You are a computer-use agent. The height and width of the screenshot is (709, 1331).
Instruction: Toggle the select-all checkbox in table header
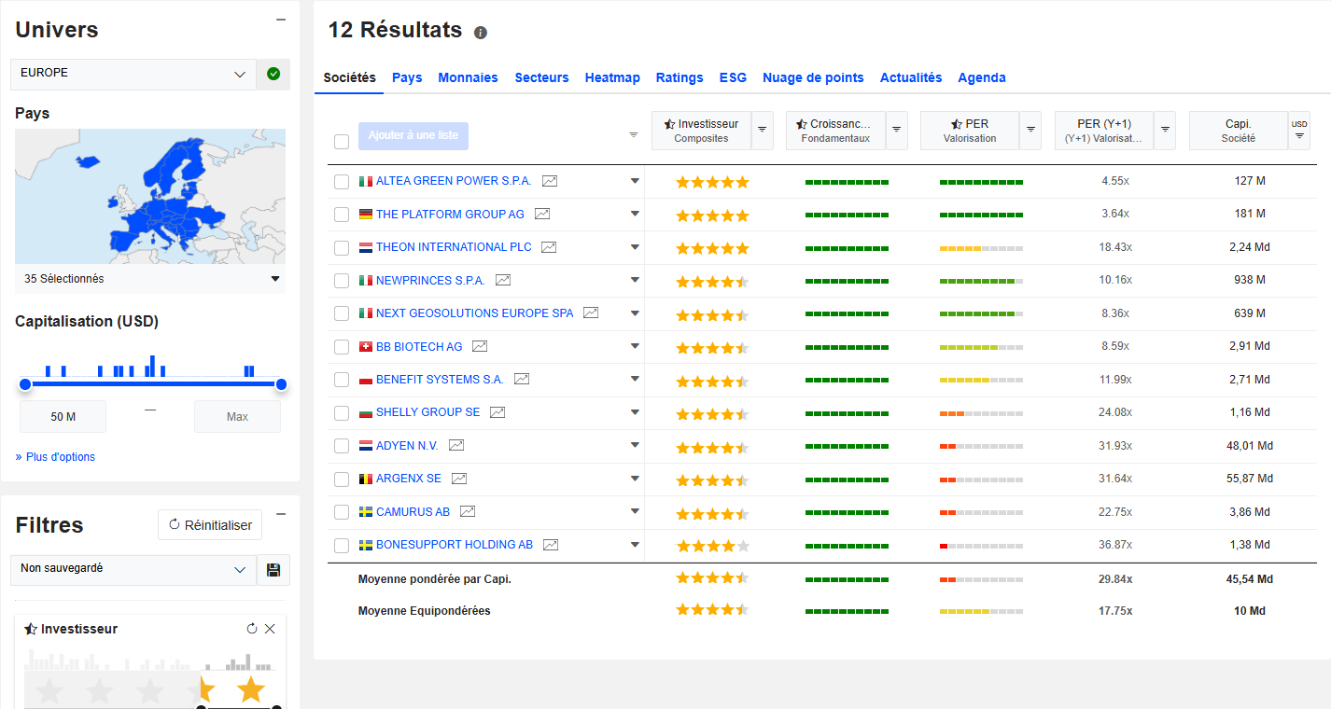click(342, 142)
